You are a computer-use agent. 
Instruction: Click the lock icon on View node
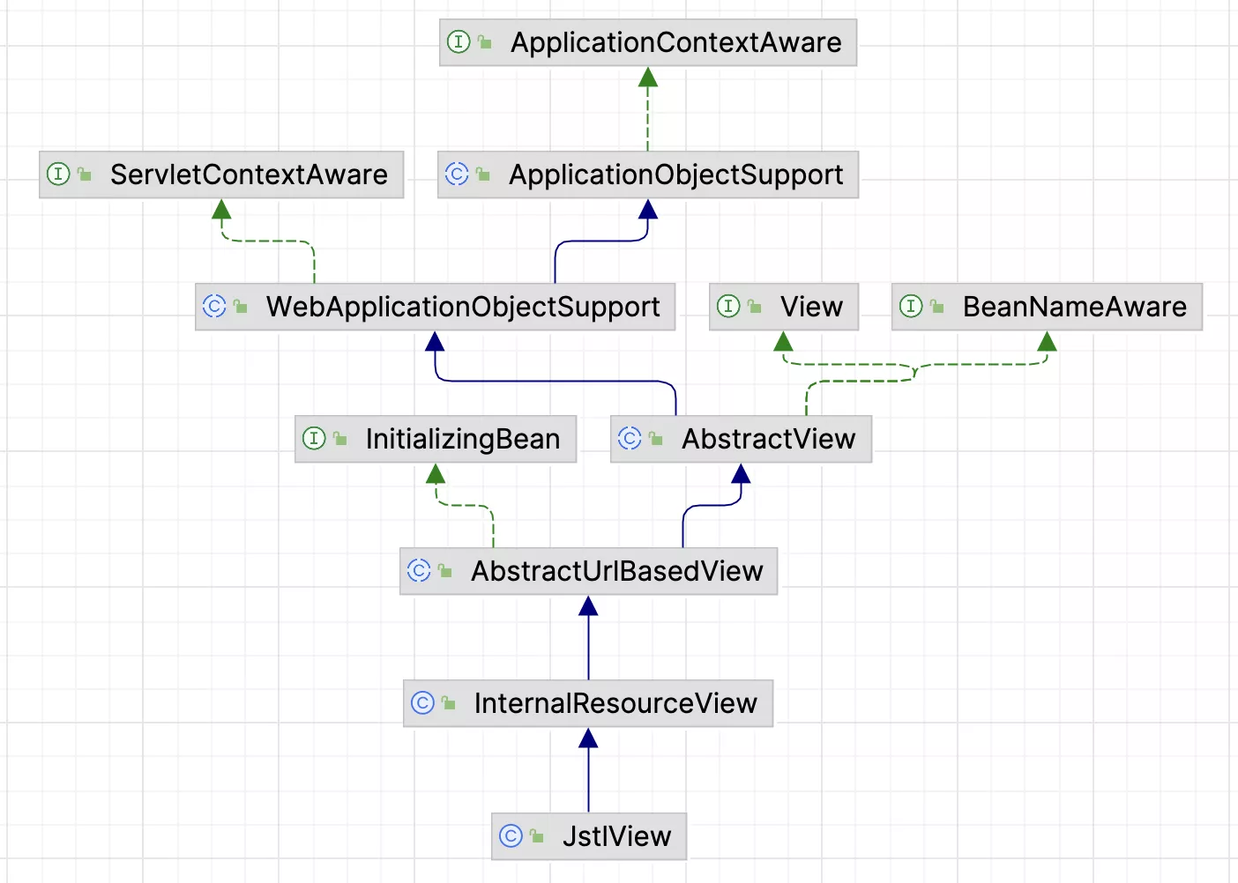tap(755, 306)
